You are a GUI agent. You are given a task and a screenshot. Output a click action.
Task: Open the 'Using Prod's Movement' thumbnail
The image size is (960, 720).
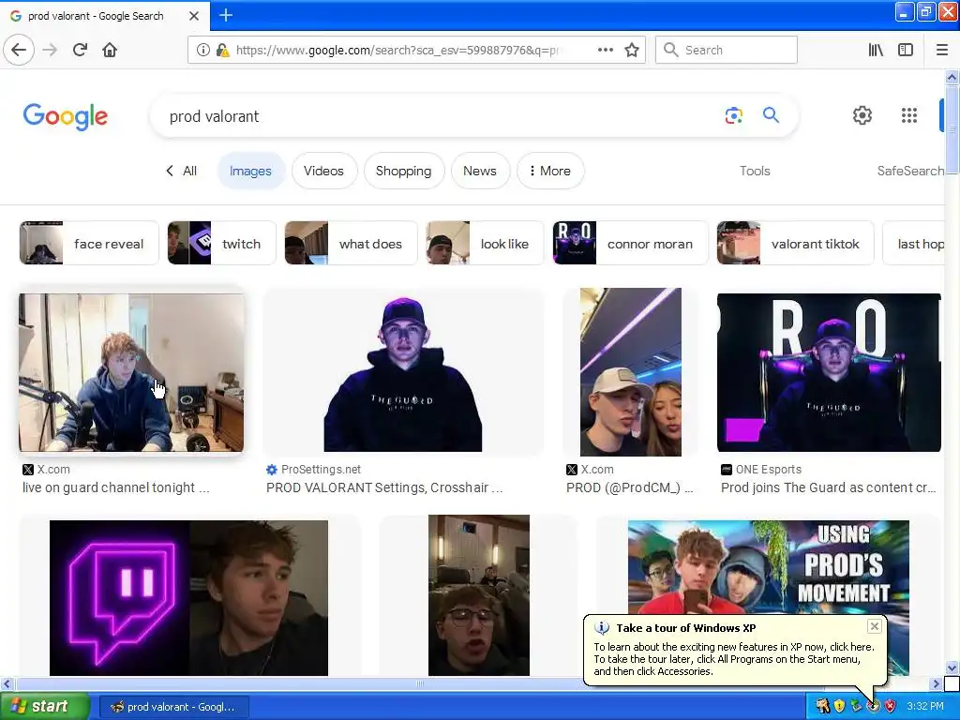pos(769,566)
